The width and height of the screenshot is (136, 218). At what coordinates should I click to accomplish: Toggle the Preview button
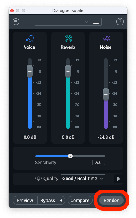25,201
